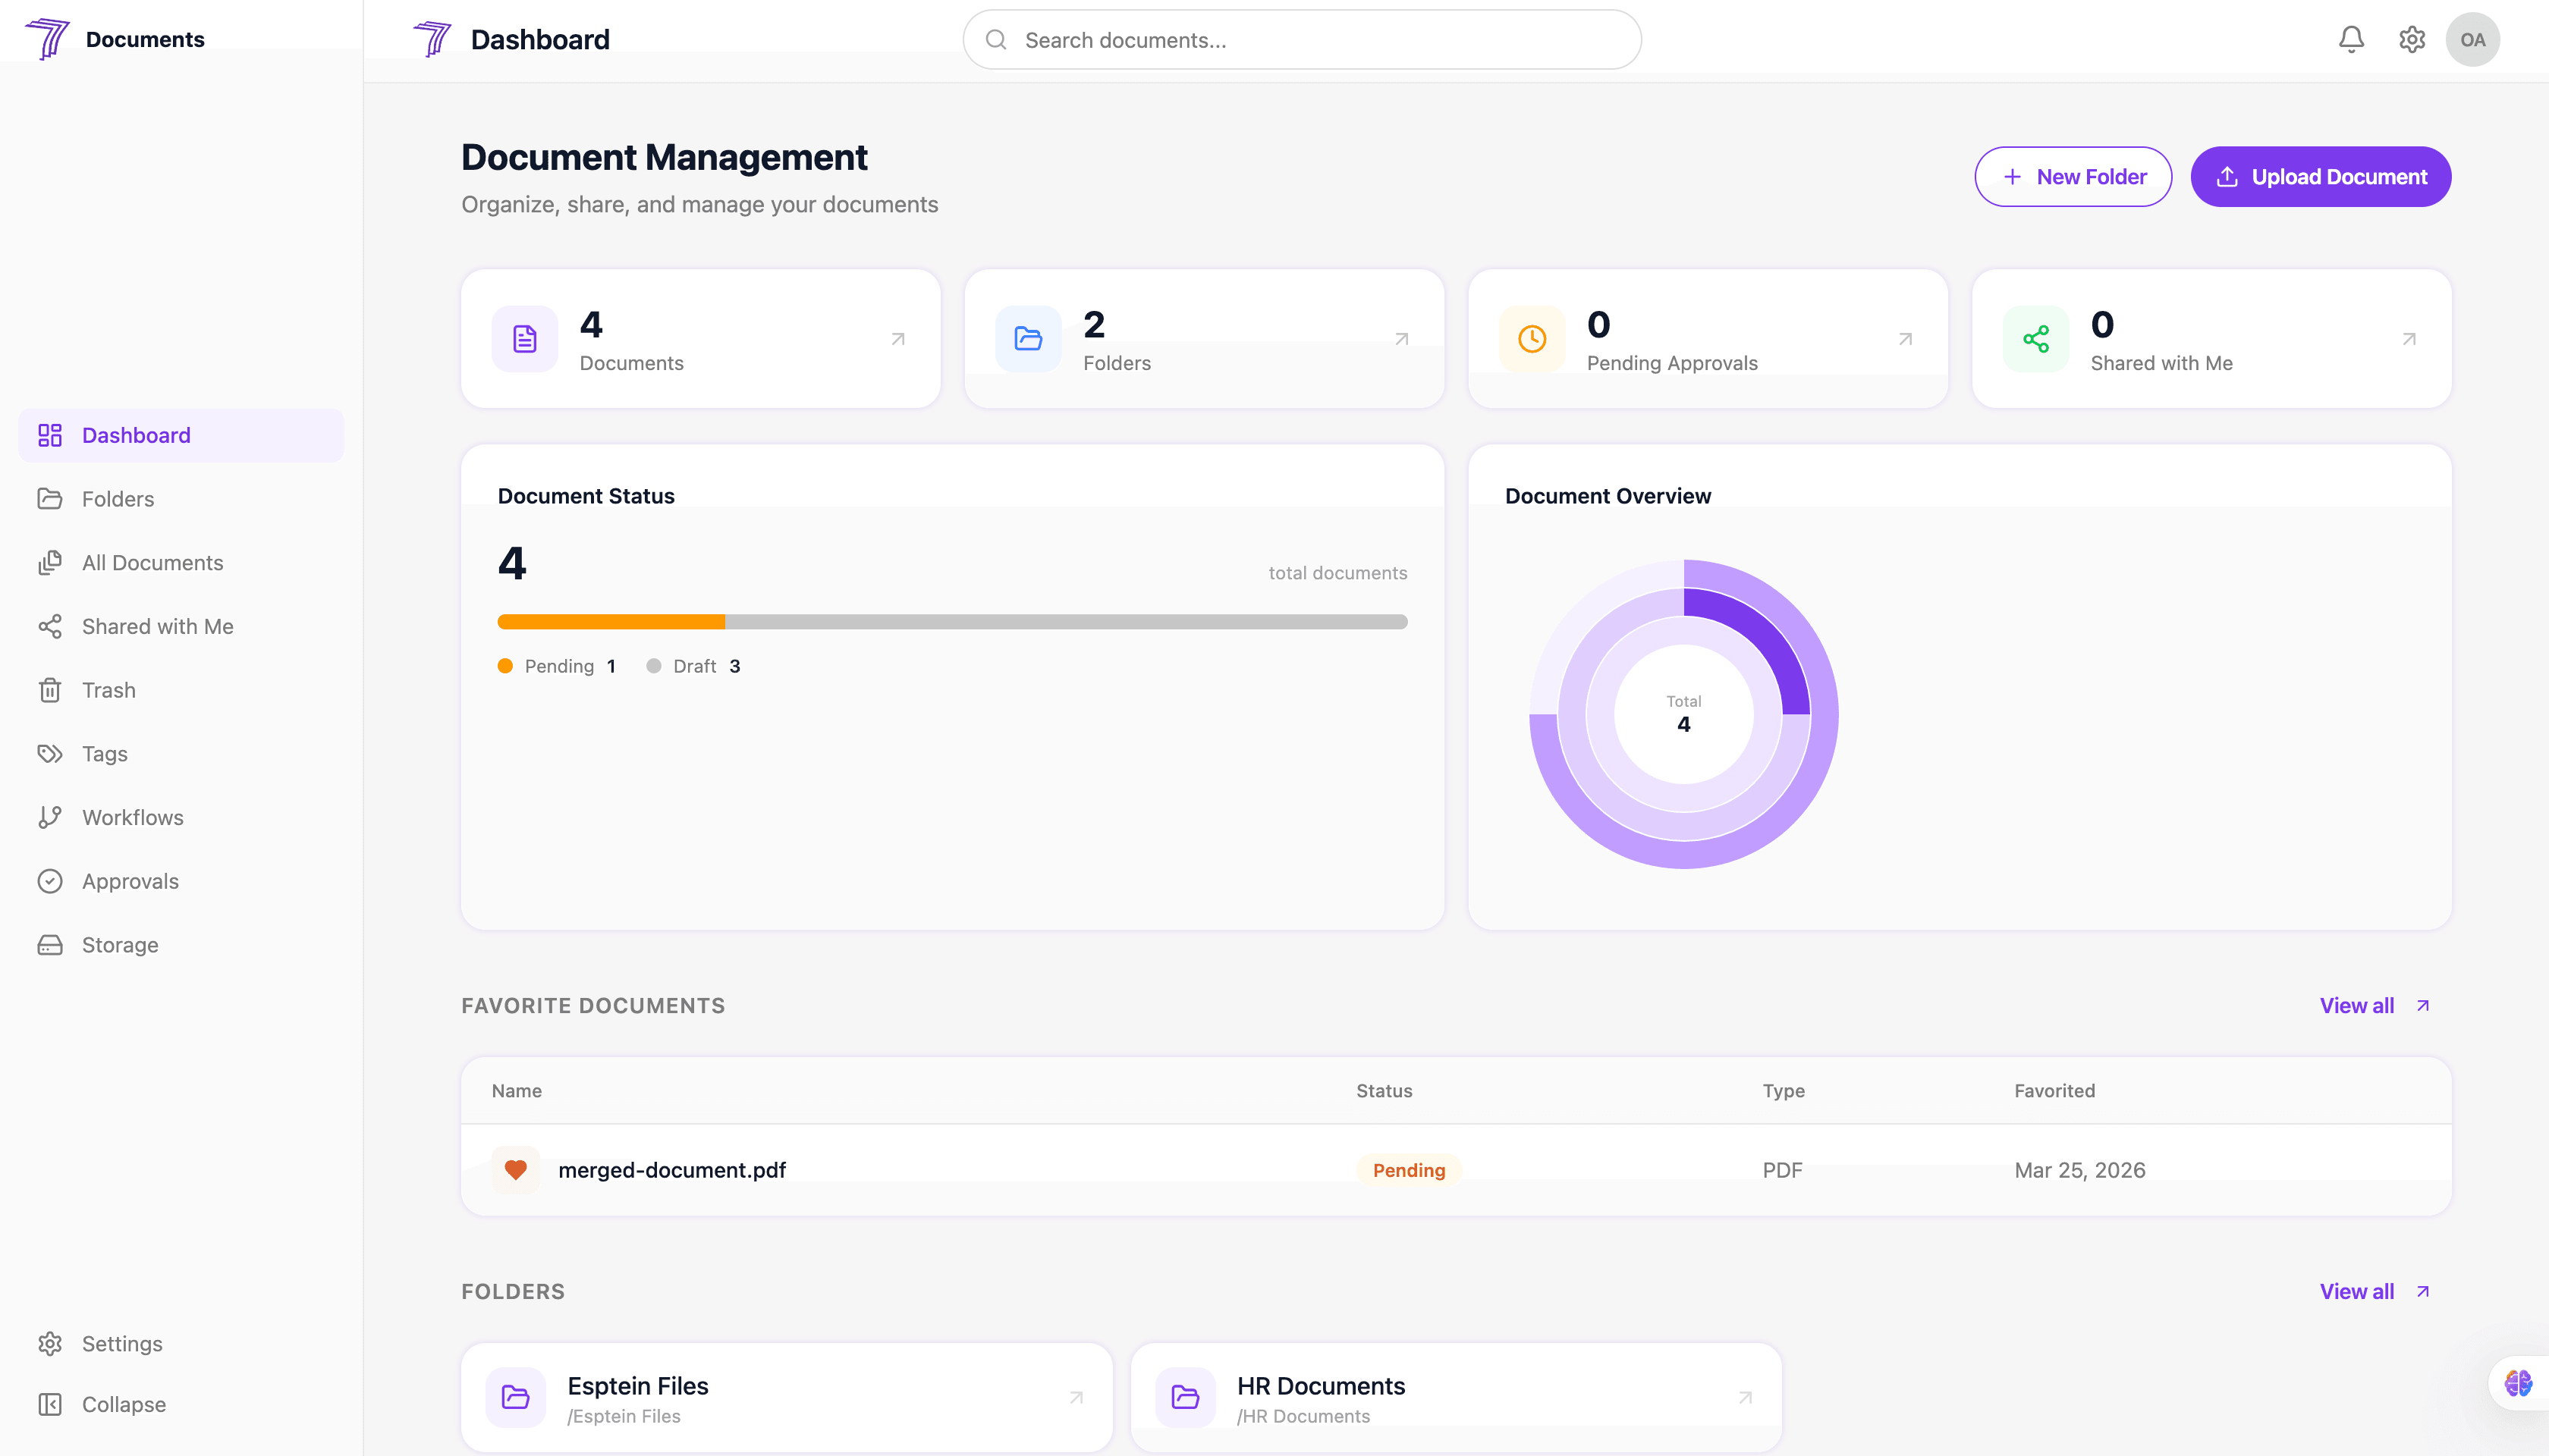
Task: Open arrow on Esptein Files folder card
Action: tap(1076, 1397)
